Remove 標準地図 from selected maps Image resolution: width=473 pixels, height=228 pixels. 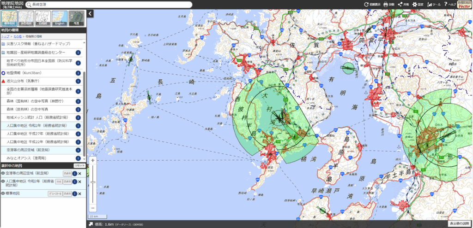pos(80,194)
